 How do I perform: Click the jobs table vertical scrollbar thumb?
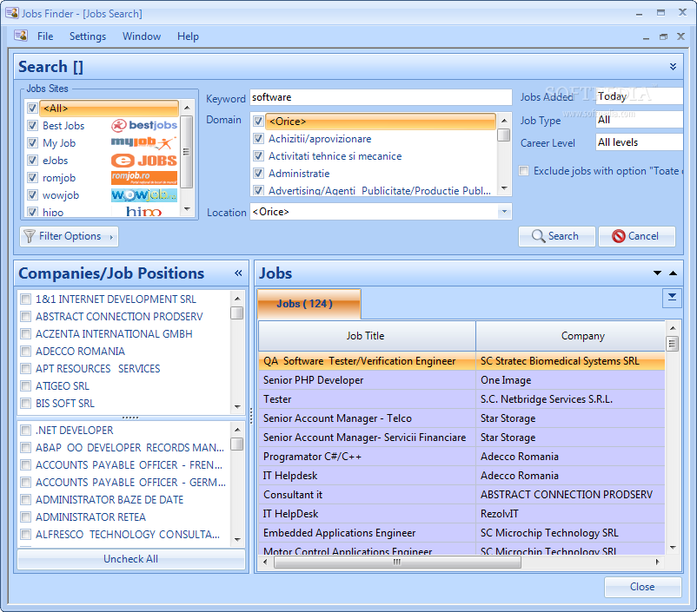[x=673, y=344]
